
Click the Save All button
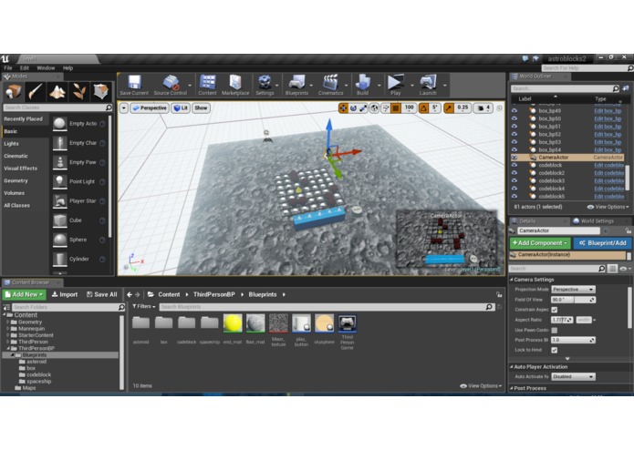point(102,294)
